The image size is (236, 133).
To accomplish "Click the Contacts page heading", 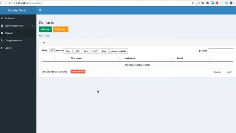I will point(46,23).
